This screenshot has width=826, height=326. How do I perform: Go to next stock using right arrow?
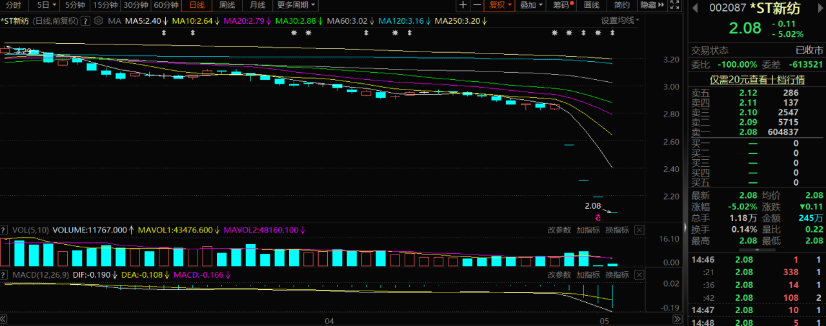pos(821,8)
